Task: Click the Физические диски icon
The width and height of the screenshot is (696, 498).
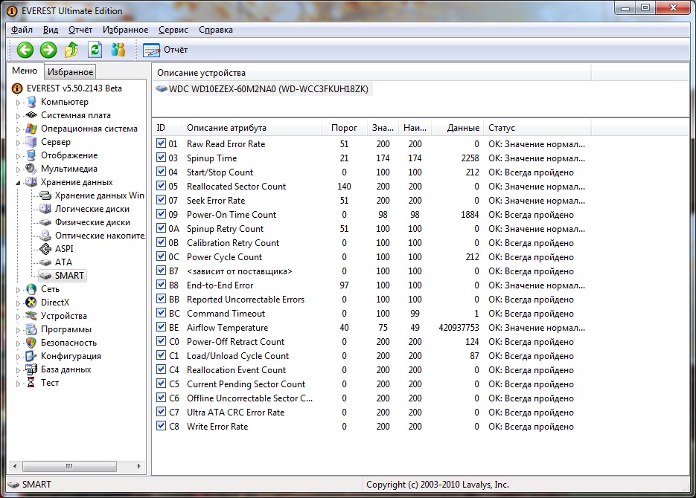Action: coord(45,222)
